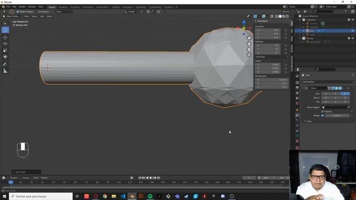Collapse the Collection tree in outliner
The image size is (356, 200).
(x=300, y=20)
